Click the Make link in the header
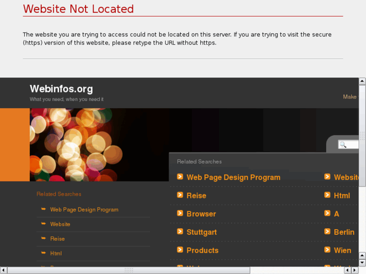Screen dimensions: 366x274 click(350, 97)
